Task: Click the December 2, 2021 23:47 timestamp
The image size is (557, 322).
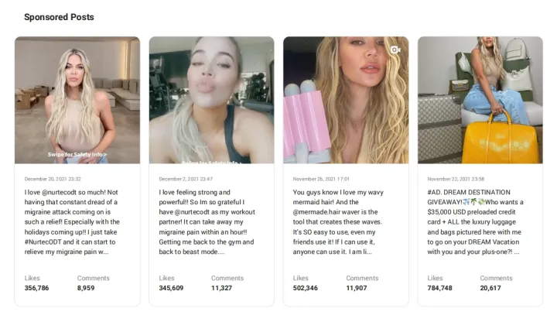Action: point(186,179)
